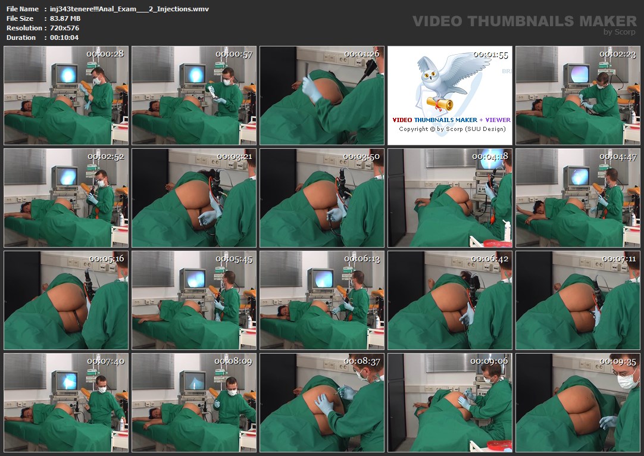The width and height of the screenshot is (644, 456).
Task: Select the thumbnail stamped 00:02:52
Action: point(66,198)
